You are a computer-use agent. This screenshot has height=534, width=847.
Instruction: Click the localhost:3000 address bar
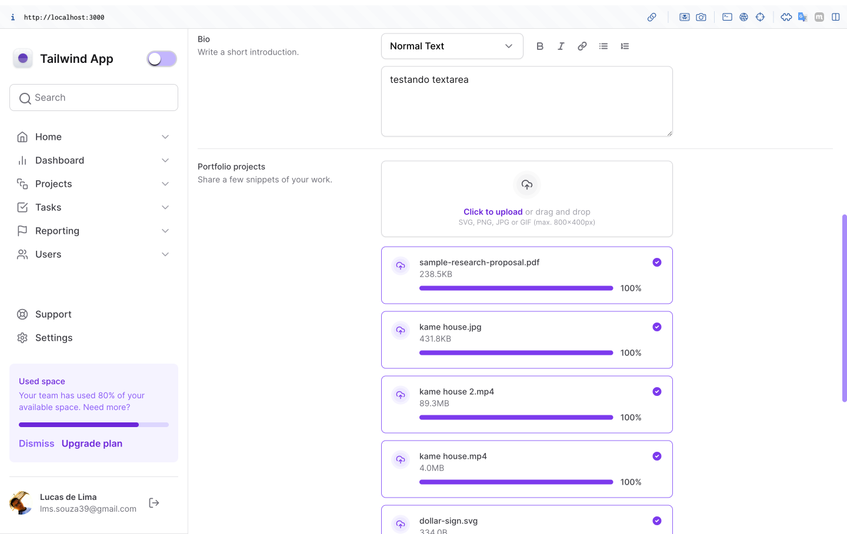(64, 17)
